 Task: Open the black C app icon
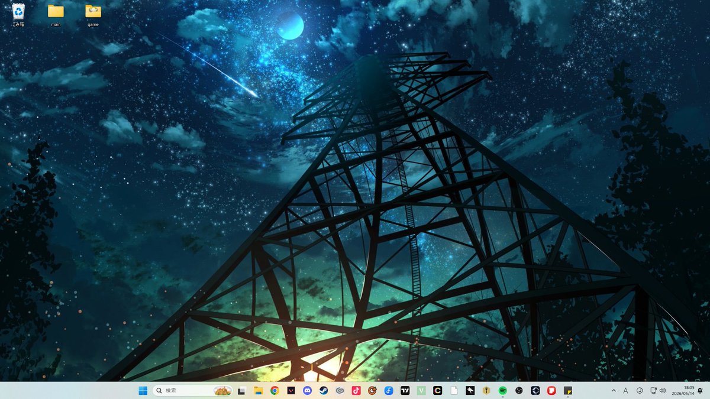tap(437, 391)
